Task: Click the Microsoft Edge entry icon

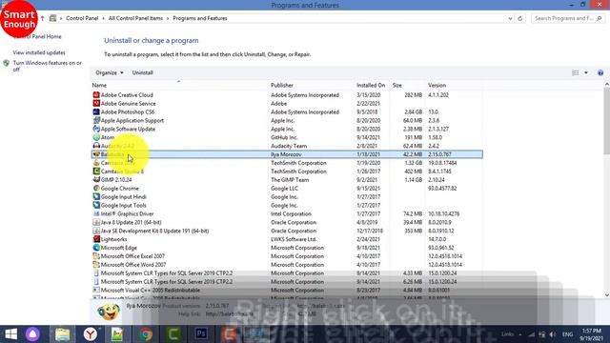Action: point(96,248)
